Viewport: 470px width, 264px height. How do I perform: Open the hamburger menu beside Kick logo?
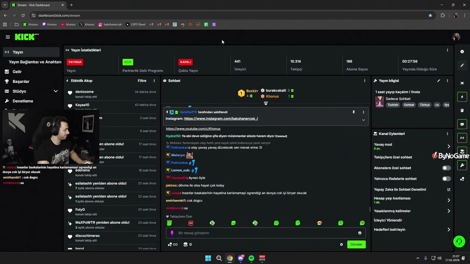tap(8, 37)
